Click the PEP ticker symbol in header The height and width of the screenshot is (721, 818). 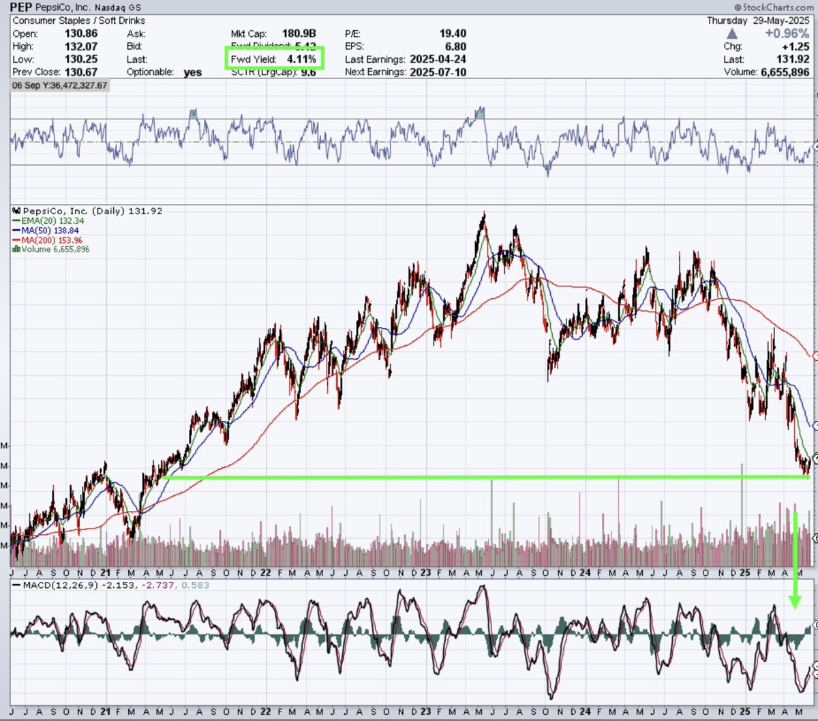pyautogui.click(x=21, y=8)
